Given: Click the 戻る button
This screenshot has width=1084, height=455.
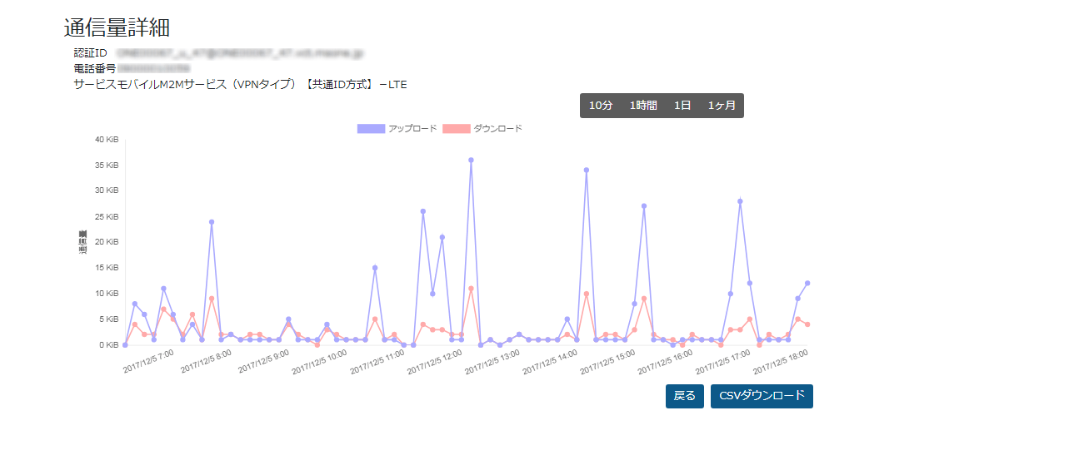Looking at the screenshot, I should point(684,396).
